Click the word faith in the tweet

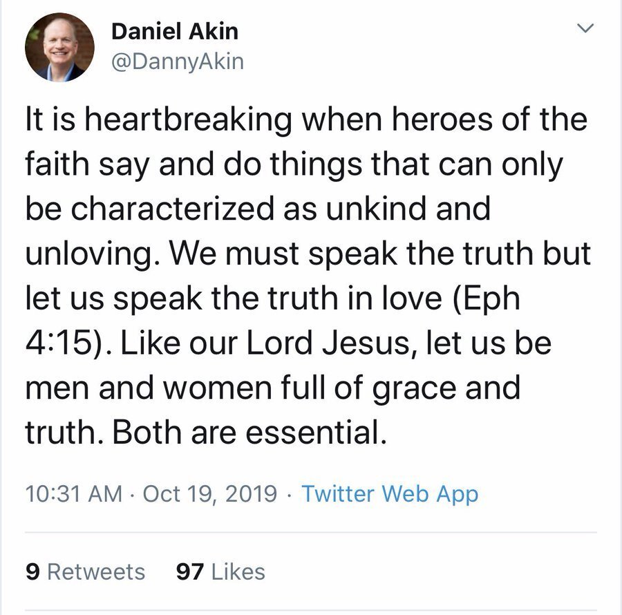(x=57, y=164)
